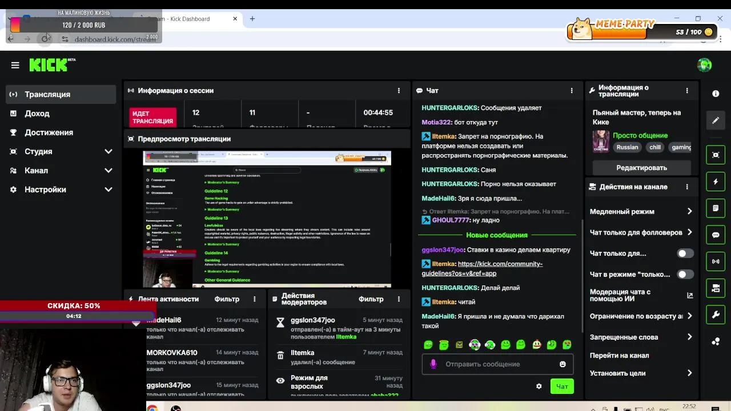
Task: Open the three-dots bubbles icon in the right rail
Action: [716, 341]
